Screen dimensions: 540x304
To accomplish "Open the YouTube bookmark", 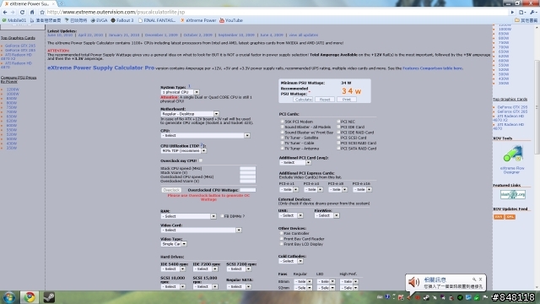I will point(231,20).
